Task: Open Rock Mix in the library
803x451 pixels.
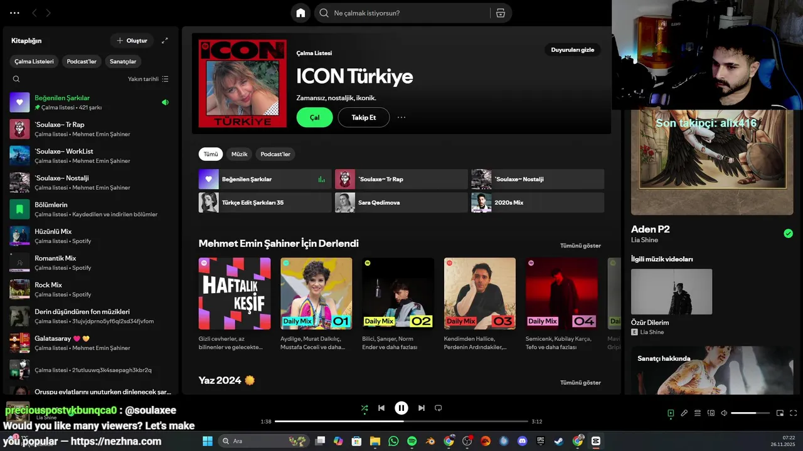Action: 91,289
